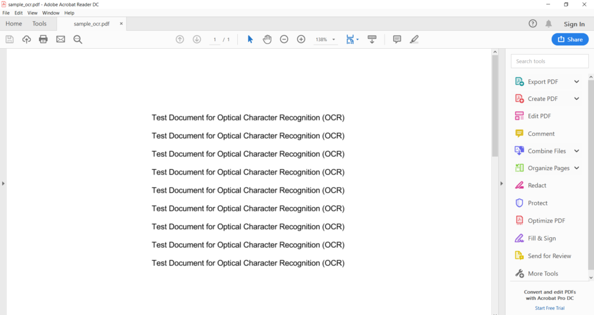Close the sample_ocr.pdf tab

click(x=121, y=24)
